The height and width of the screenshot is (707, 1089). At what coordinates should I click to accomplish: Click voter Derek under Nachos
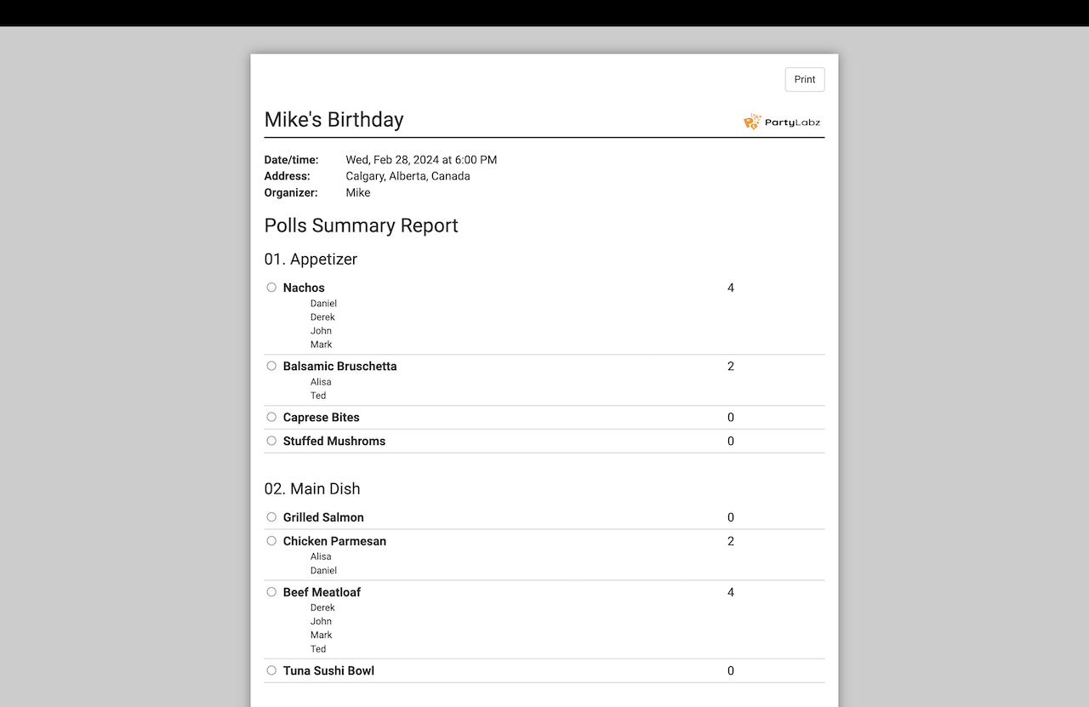pos(322,317)
